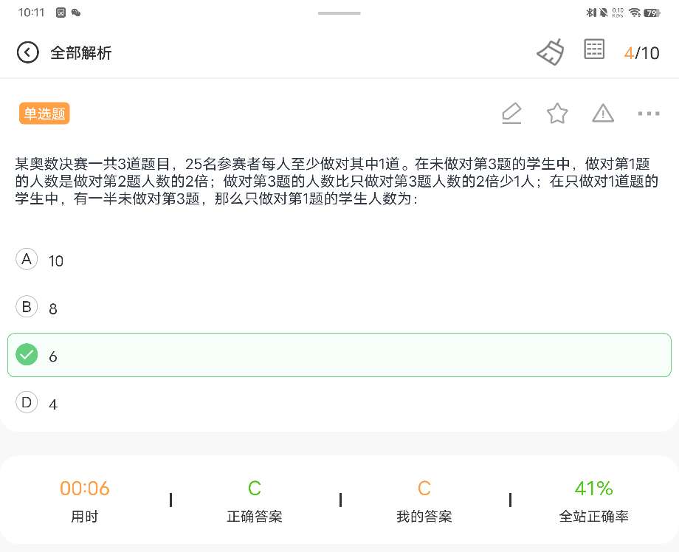Image resolution: width=679 pixels, height=552 pixels.
Task: Select option D with value 4
Action: [x=339, y=403]
